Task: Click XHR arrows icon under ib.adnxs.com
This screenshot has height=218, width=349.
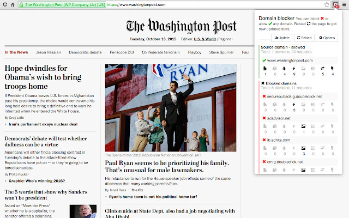Action: (322, 148)
